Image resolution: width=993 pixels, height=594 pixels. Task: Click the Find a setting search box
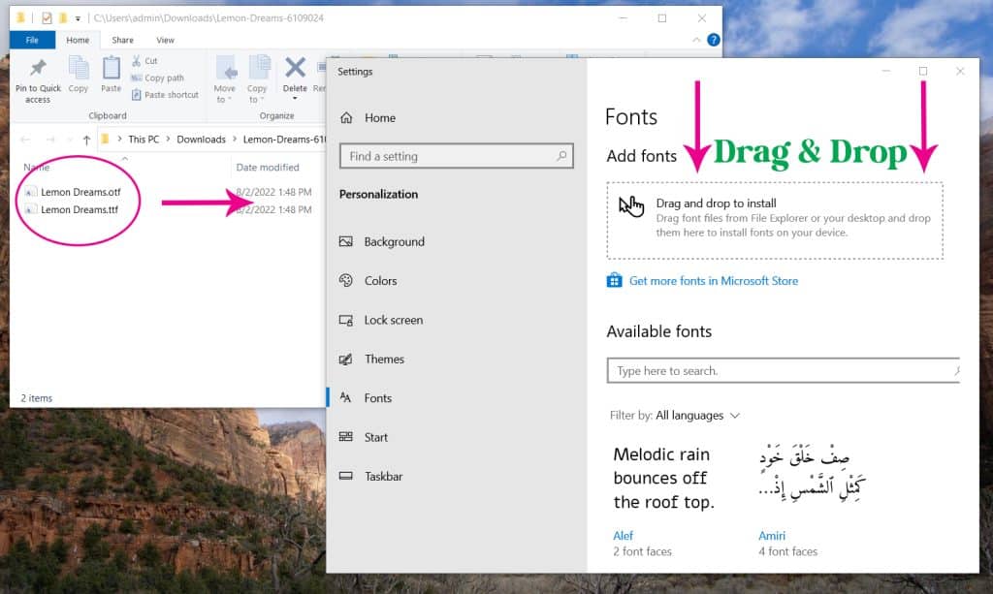[456, 156]
